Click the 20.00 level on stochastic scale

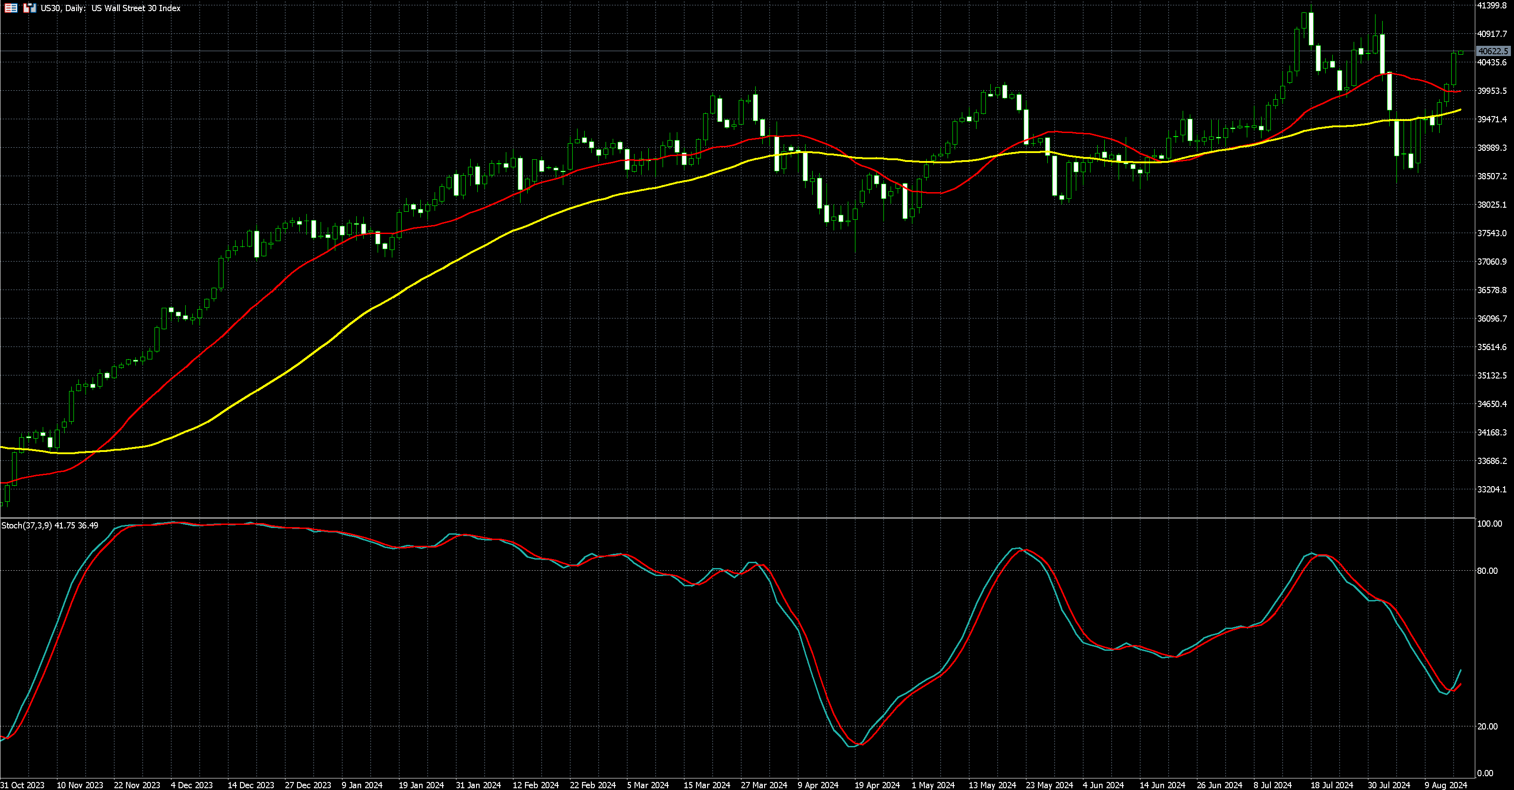pyautogui.click(x=1487, y=726)
